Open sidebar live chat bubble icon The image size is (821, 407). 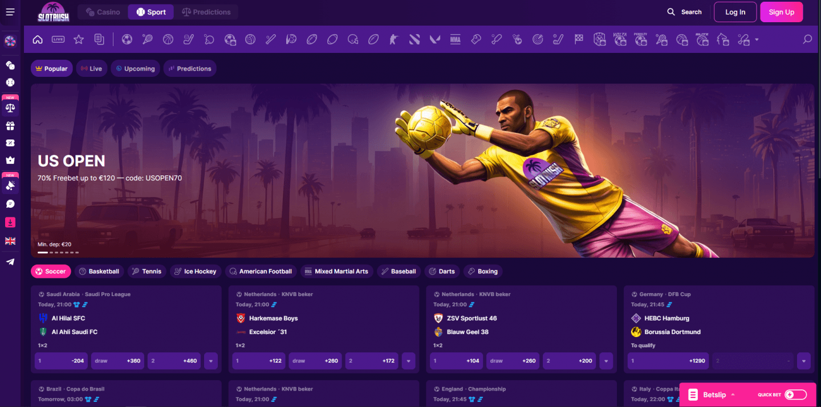[x=10, y=204]
